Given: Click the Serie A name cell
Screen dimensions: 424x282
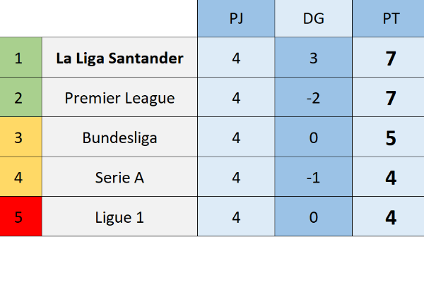Looking at the screenshot, I should click(119, 178).
